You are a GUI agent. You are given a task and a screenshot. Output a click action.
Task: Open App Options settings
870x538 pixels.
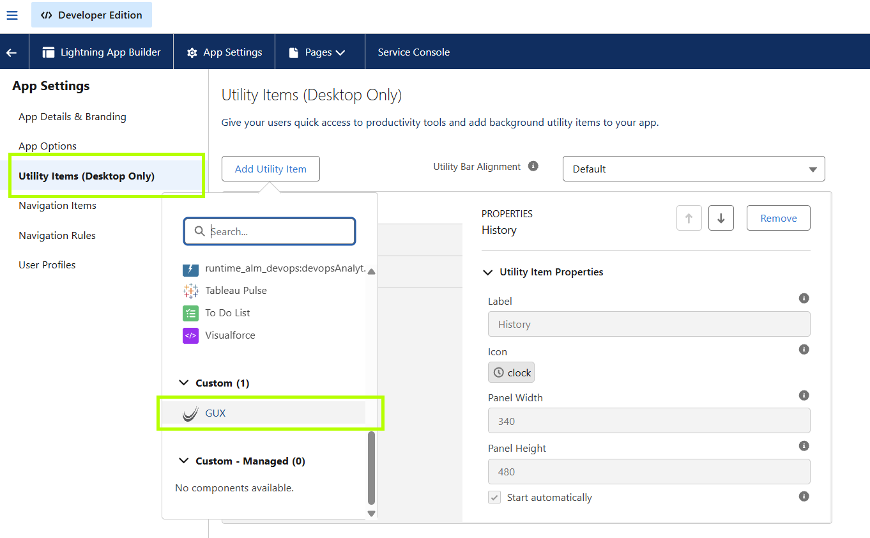pos(48,146)
